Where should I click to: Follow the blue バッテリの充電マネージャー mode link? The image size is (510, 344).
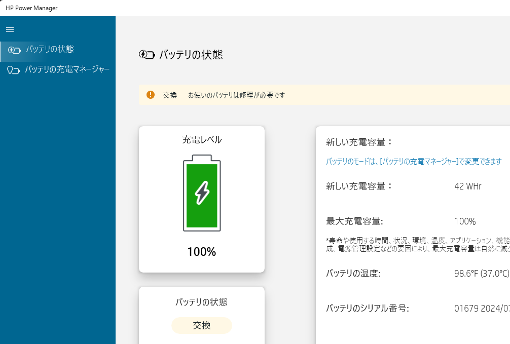(413, 162)
